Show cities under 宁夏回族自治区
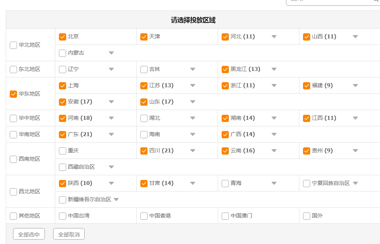 (355, 183)
